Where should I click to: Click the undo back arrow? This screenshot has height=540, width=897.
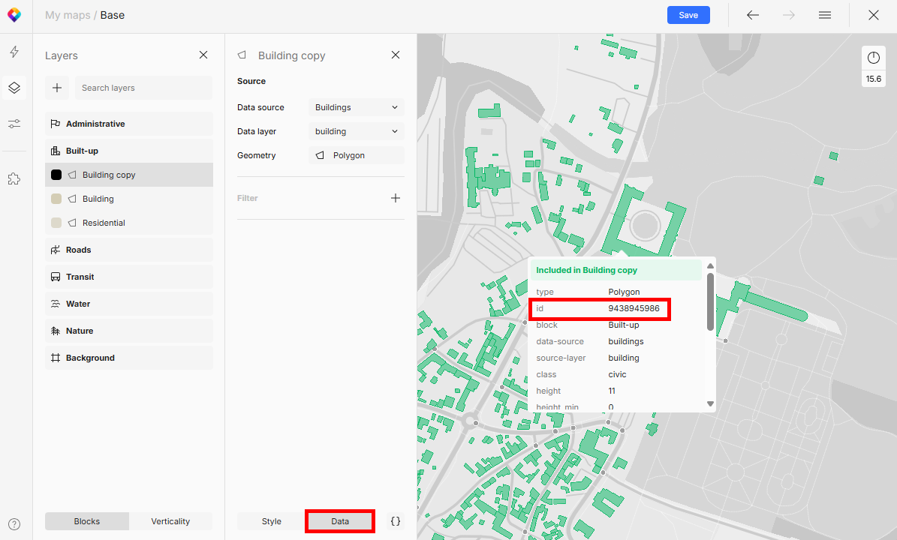[x=752, y=15]
